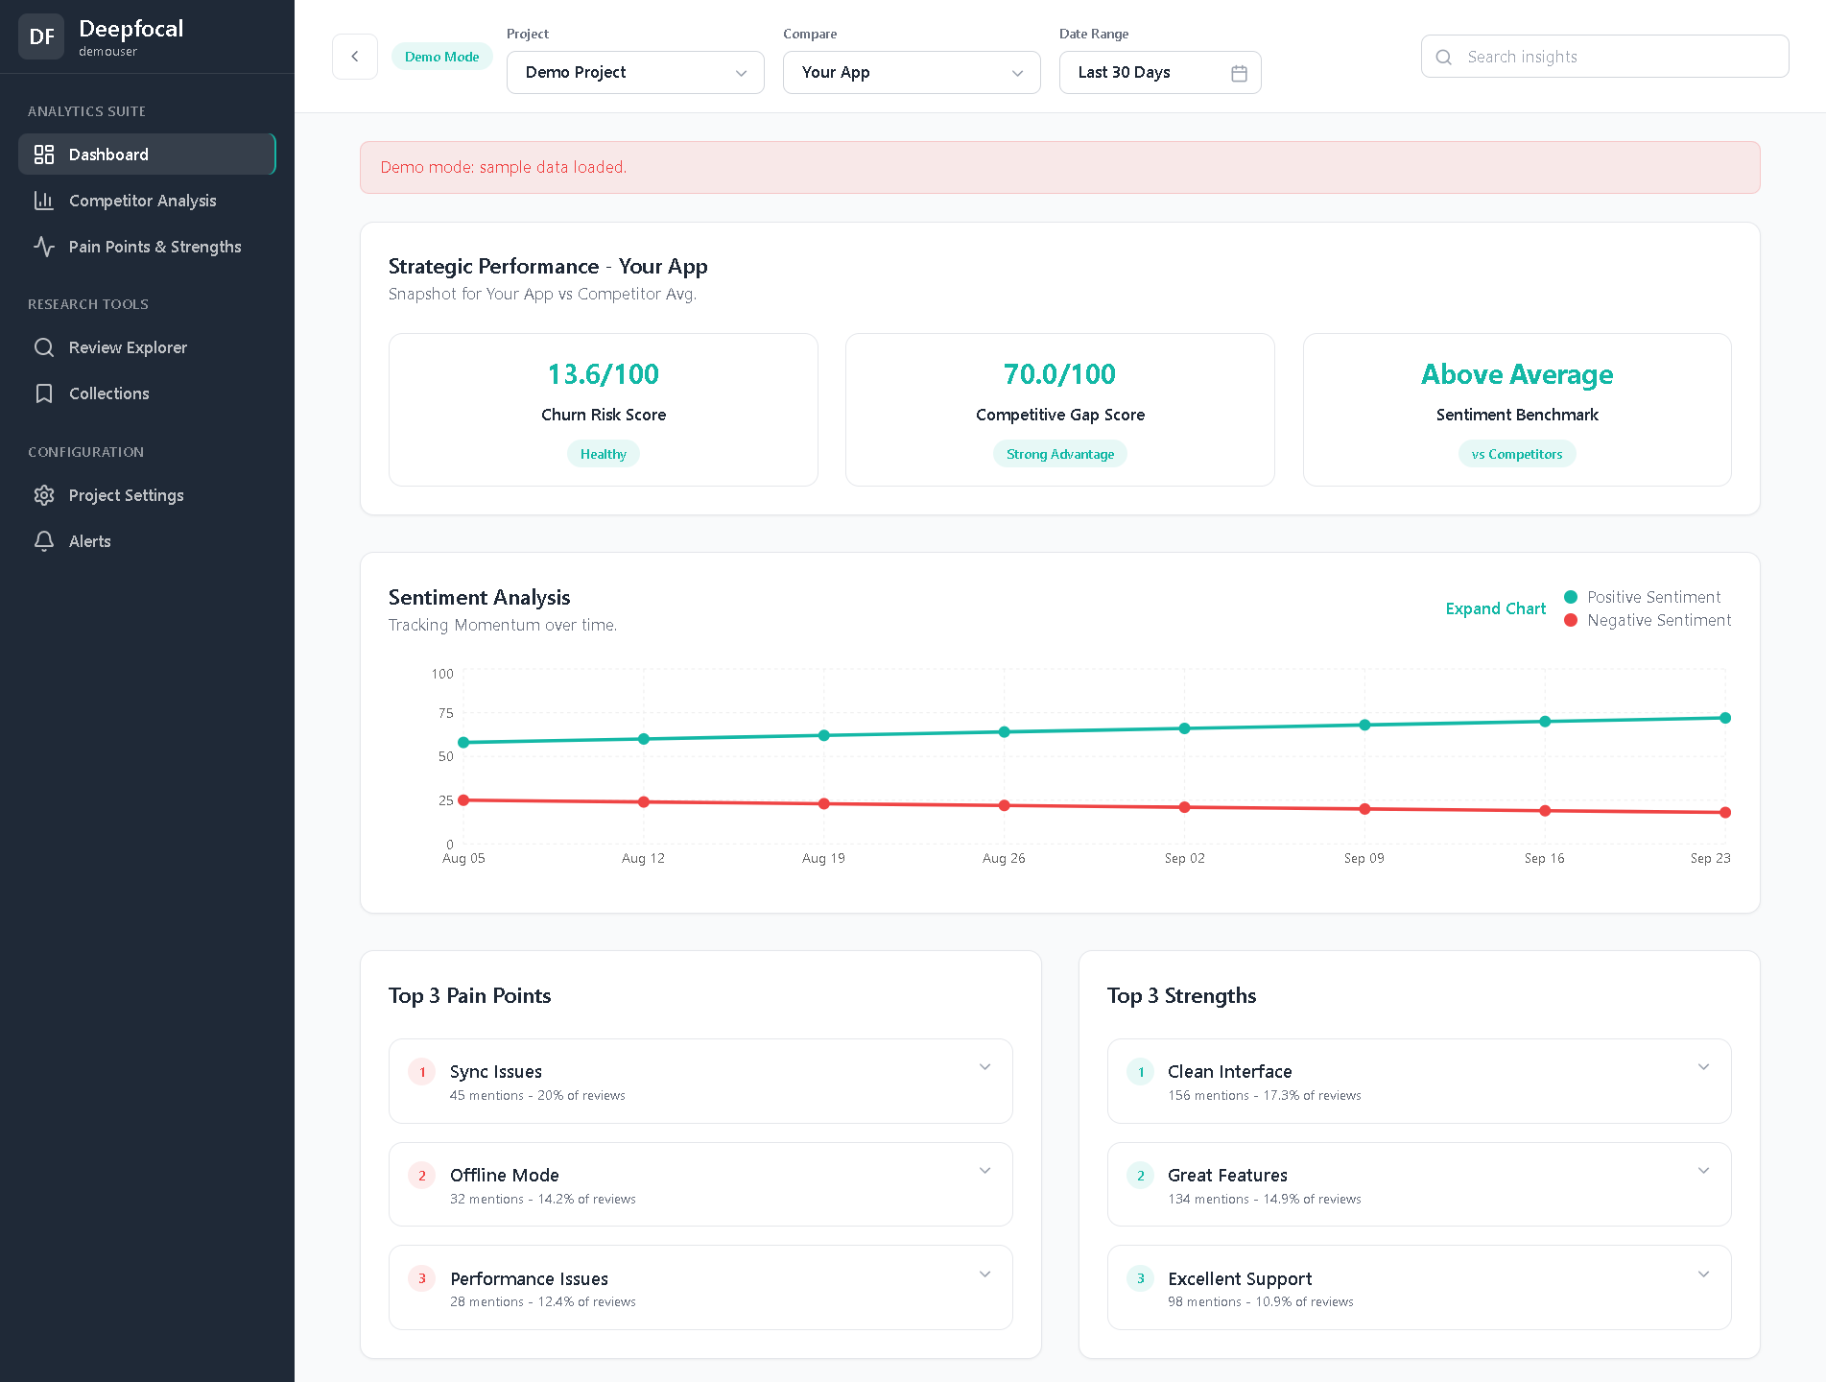The image size is (1826, 1382).
Task: Open the Demo Project dropdown
Action: (x=634, y=72)
